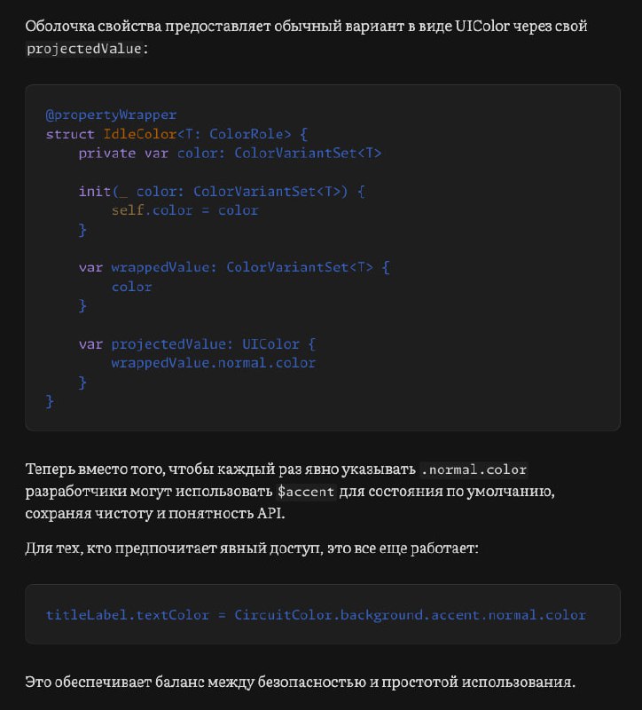Click the inline .normal.color code snippet

pos(474,469)
